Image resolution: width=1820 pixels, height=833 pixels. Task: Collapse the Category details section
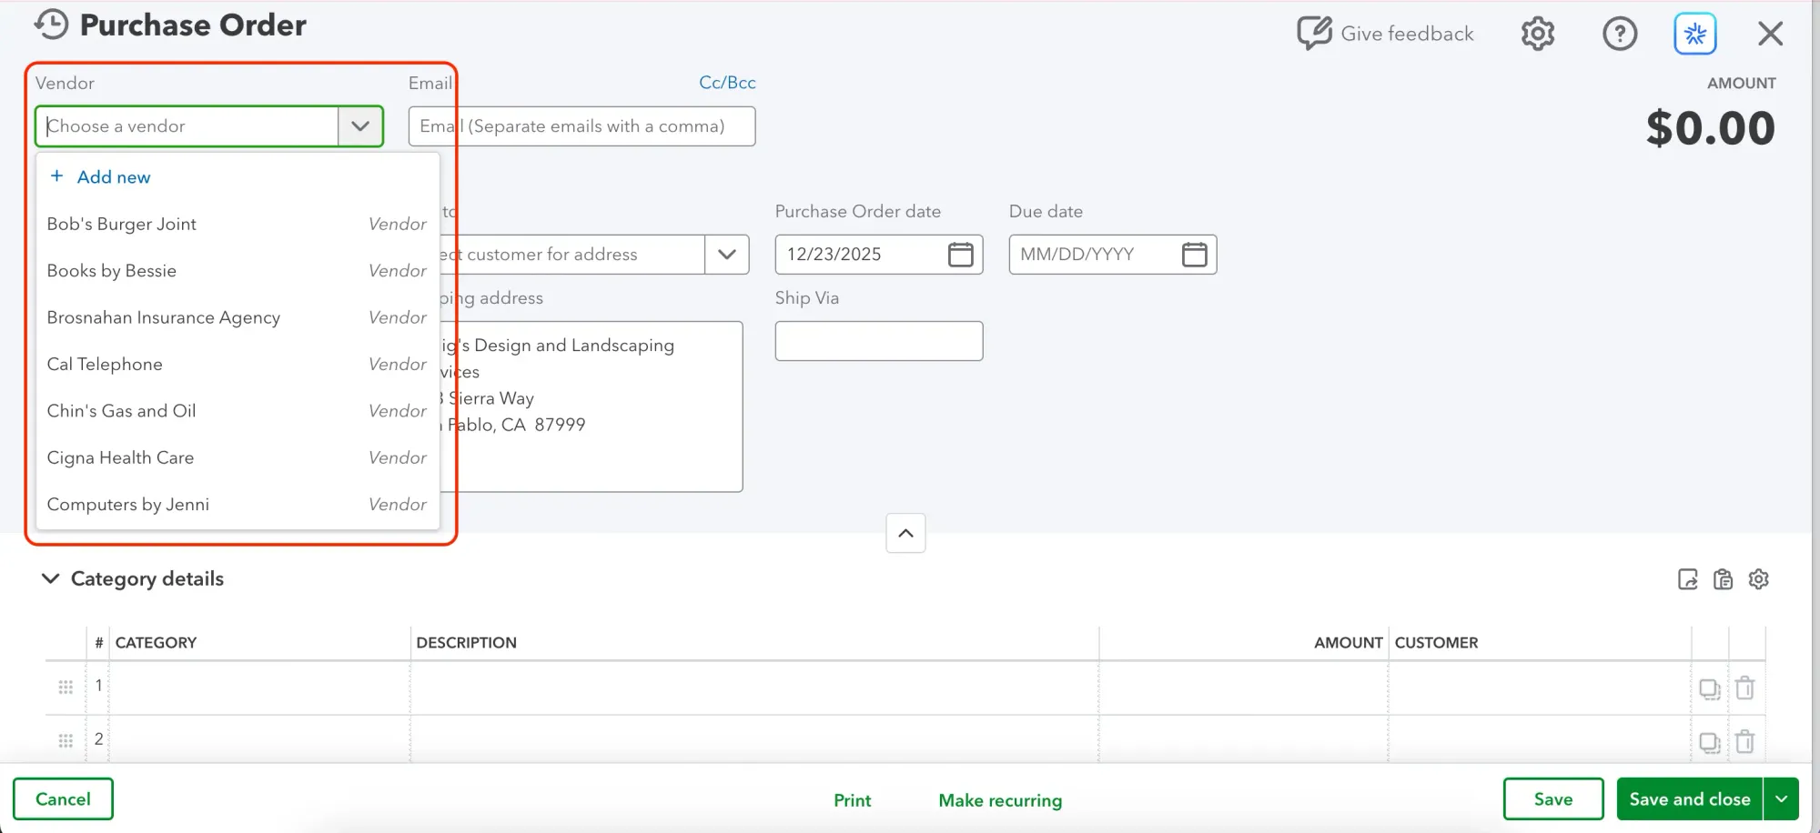point(50,578)
